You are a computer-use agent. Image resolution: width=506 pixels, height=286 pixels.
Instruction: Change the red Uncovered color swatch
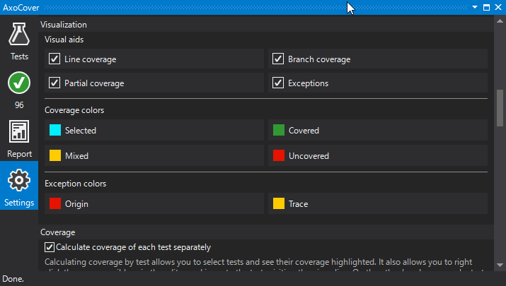pyautogui.click(x=279, y=155)
